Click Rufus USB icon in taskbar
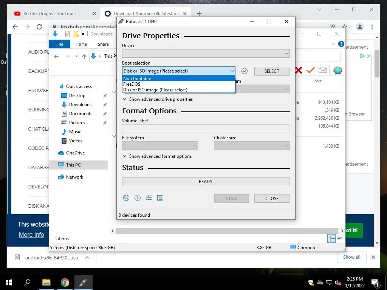387x290 pixels. pyautogui.click(x=84, y=282)
